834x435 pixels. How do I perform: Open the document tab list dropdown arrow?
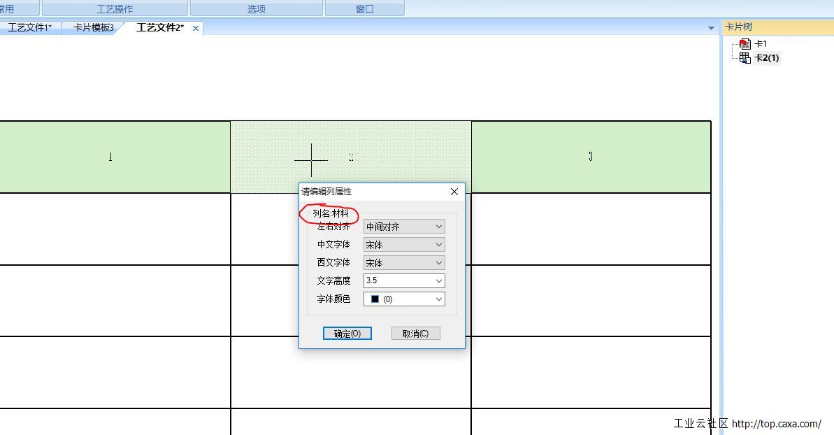click(711, 28)
